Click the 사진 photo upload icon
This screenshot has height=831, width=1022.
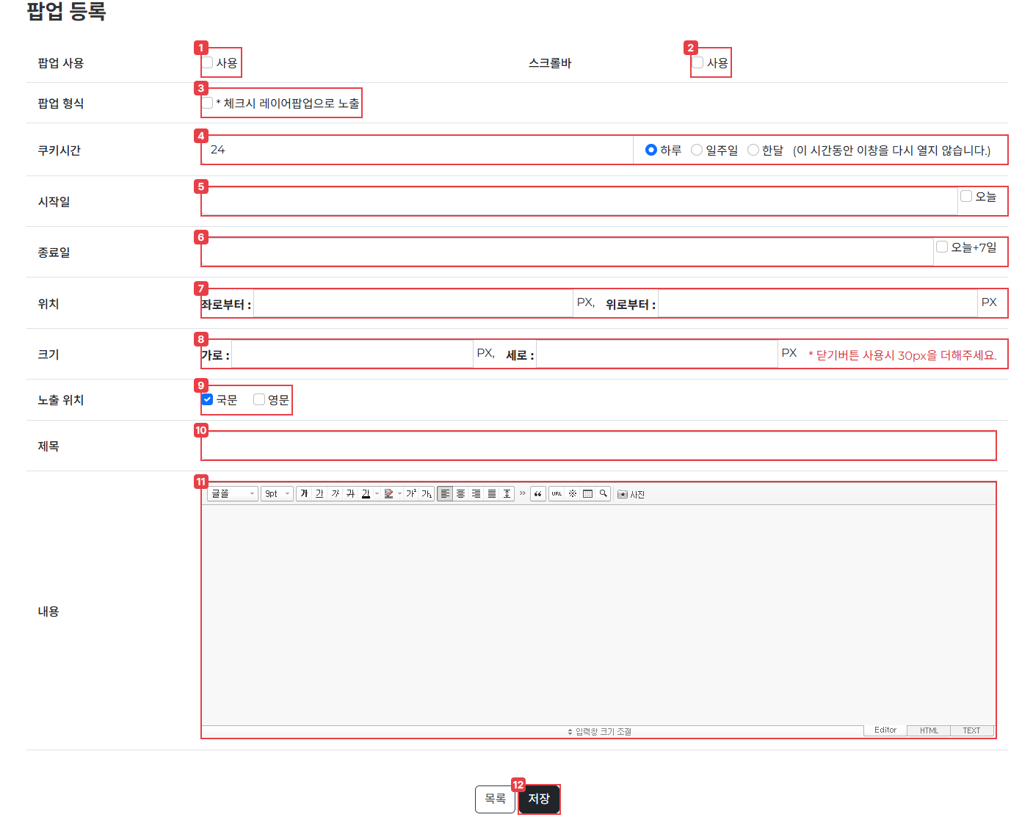[630, 494]
